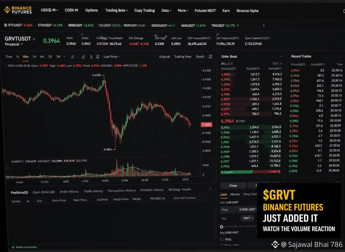Open Binance Alpha page
345x252 pixels.
(247, 10)
